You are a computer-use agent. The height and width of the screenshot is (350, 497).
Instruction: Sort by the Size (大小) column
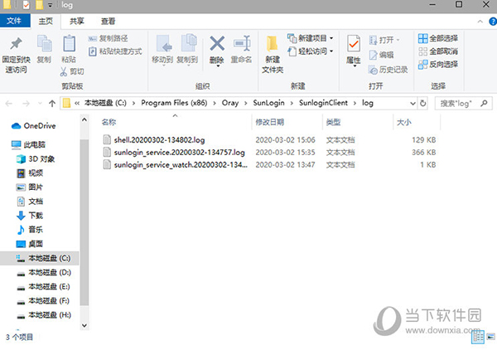(x=404, y=122)
